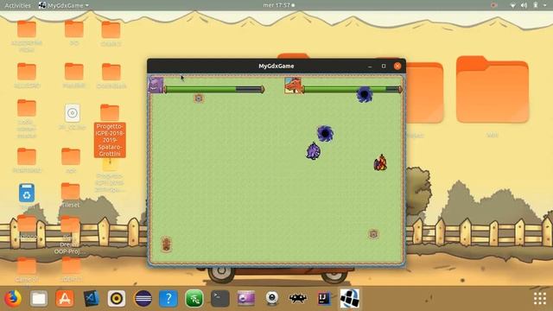The height and width of the screenshot is (311, 553).
Task: Click the screen recording indicator in top bar
Action: (x=493, y=5)
